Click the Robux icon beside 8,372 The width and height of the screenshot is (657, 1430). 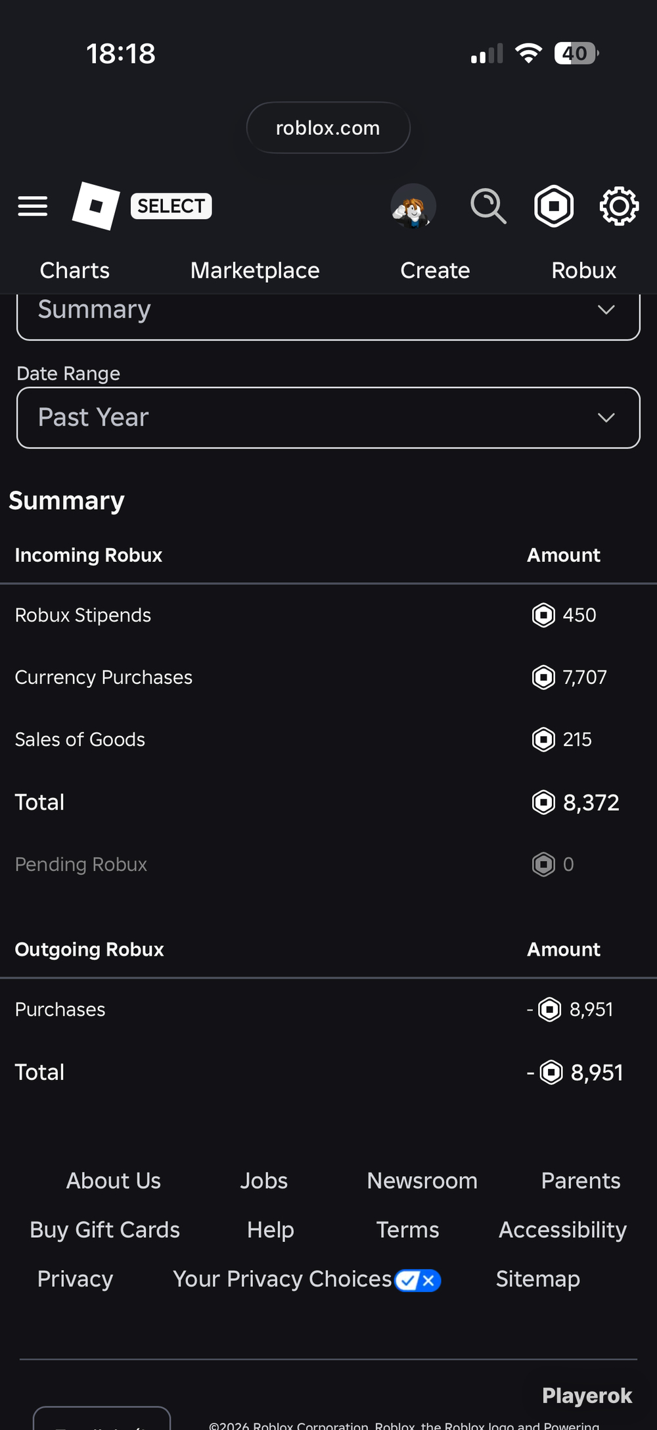543,802
